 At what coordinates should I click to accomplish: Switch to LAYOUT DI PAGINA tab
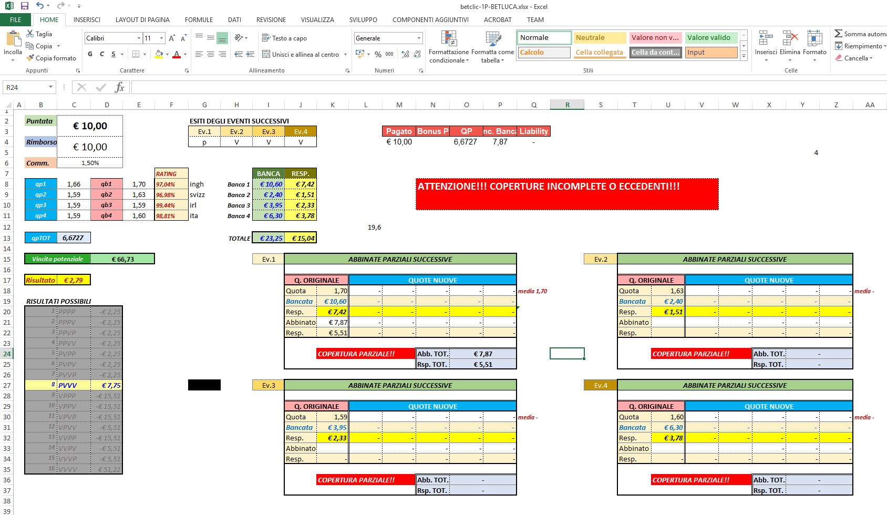pos(142,20)
